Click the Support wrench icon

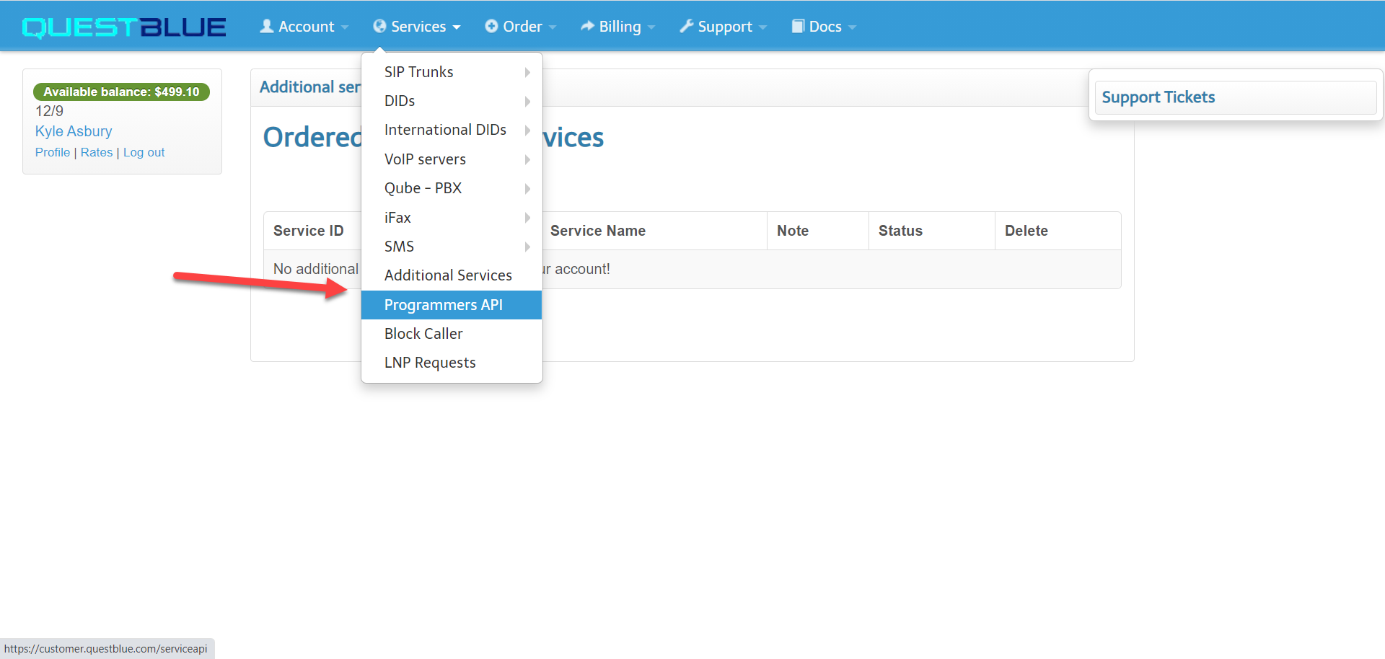[x=687, y=27]
